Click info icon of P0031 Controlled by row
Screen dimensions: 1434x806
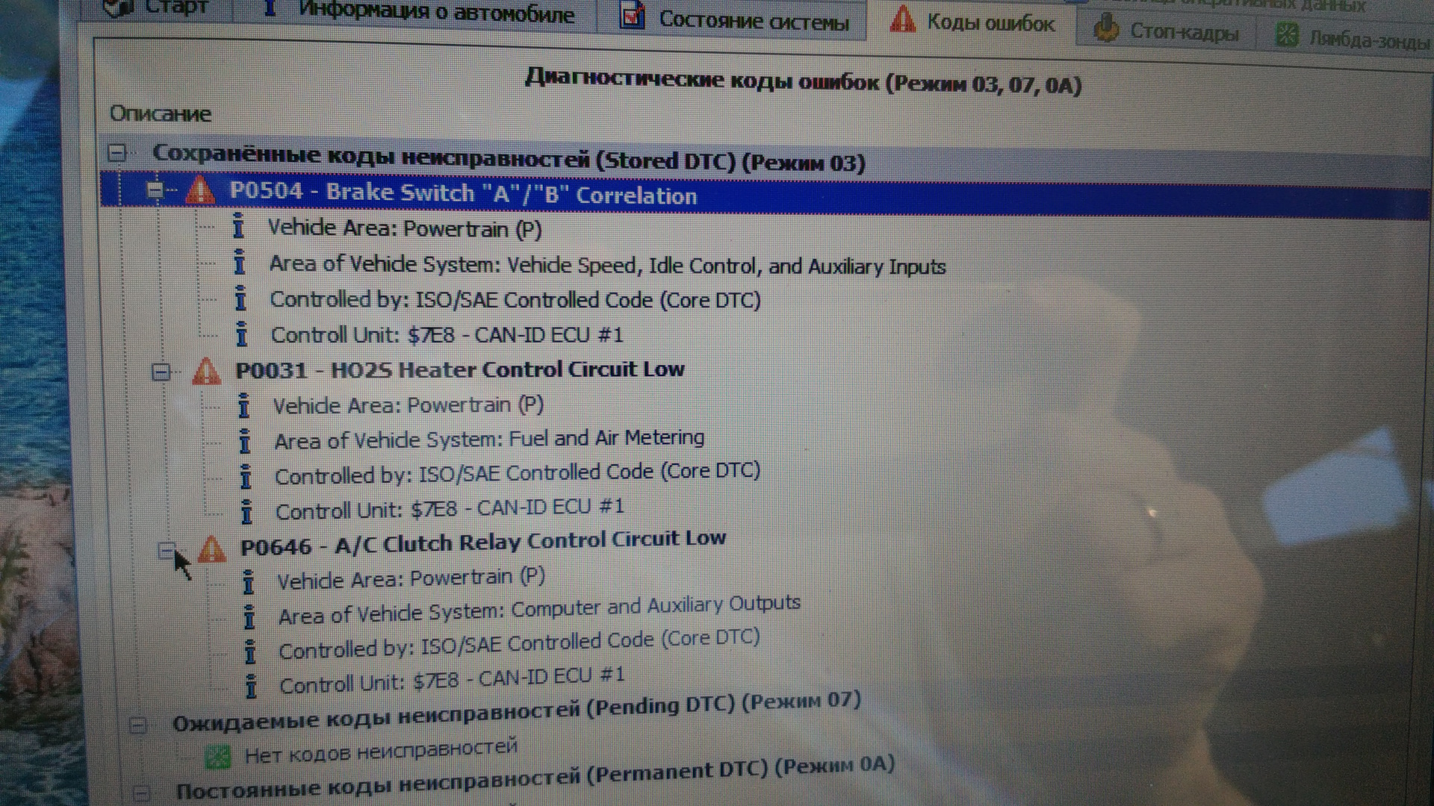[x=245, y=476]
